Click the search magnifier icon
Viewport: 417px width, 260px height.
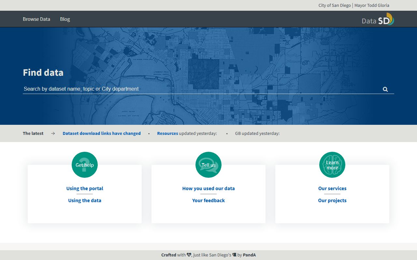pos(385,89)
